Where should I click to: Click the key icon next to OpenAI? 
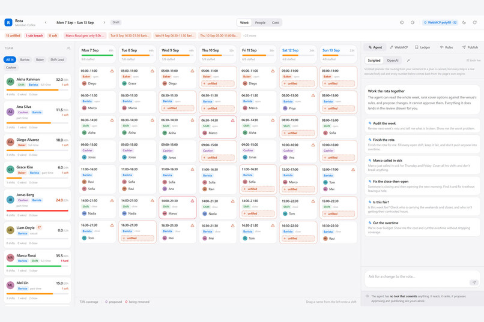pyautogui.click(x=408, y=61)
